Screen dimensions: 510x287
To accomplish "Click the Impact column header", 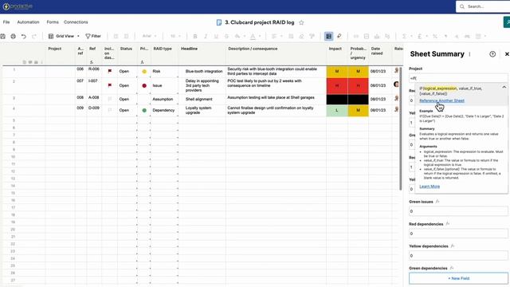I will 337,54.
